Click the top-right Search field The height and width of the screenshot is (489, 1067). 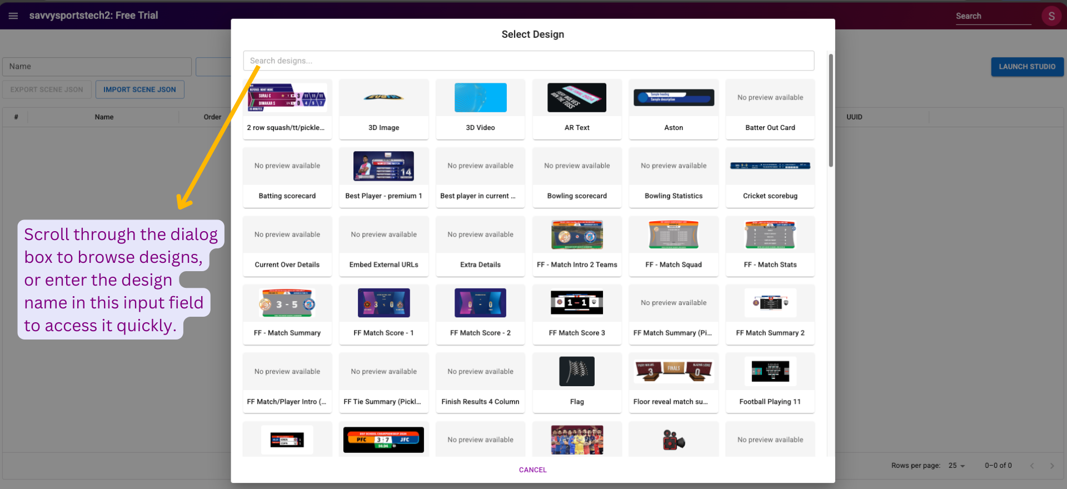point(993,16)
